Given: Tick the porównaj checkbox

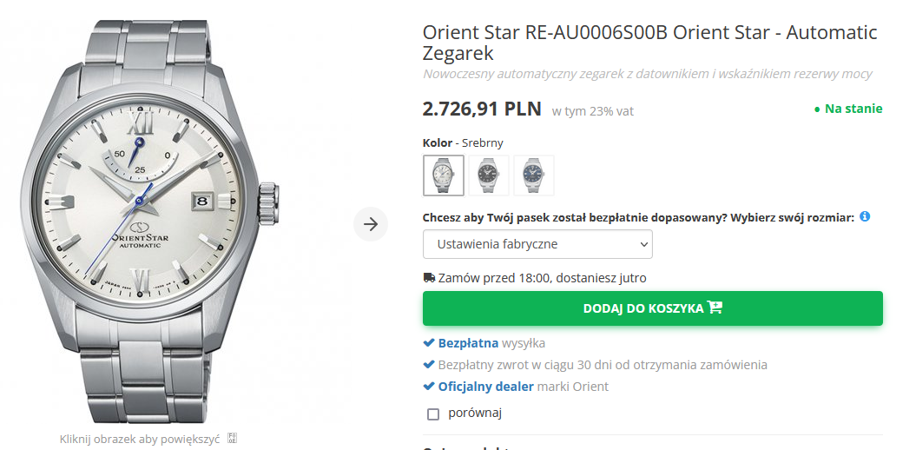Looking at the screenshot, I should 433,414.
